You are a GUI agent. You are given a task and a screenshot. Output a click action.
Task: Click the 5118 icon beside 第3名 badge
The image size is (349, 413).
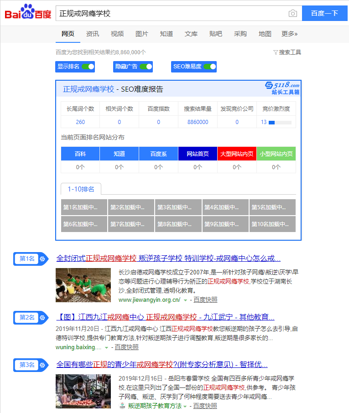click(x=42, y=365)
